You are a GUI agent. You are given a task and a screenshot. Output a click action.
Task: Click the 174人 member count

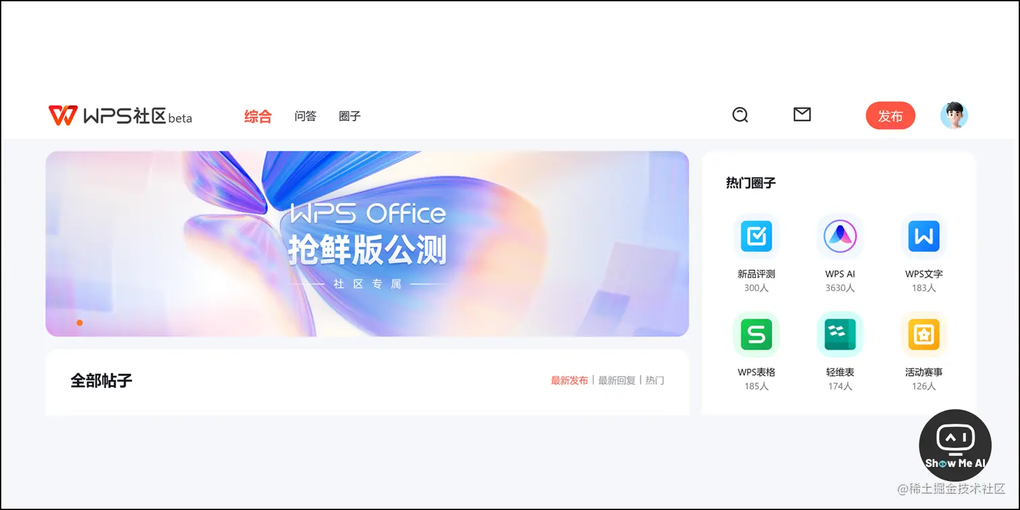tap(840, 386)
